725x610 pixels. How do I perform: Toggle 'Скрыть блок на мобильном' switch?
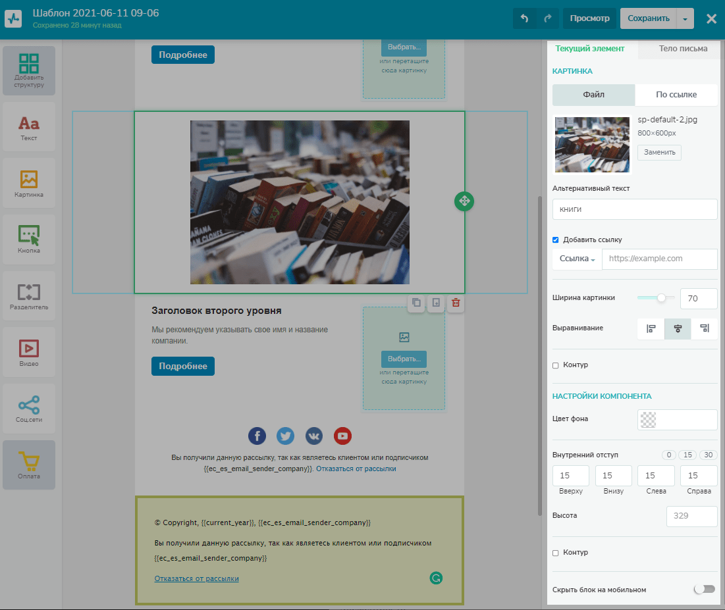tap(704, 589)
